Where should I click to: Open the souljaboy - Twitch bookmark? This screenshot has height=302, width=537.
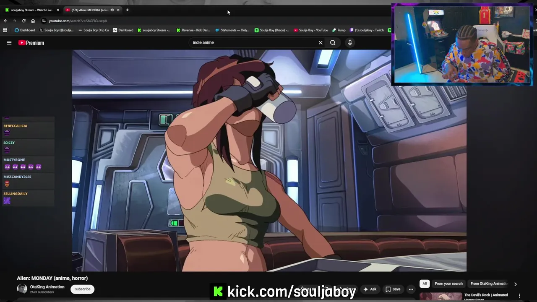(367, 30)
